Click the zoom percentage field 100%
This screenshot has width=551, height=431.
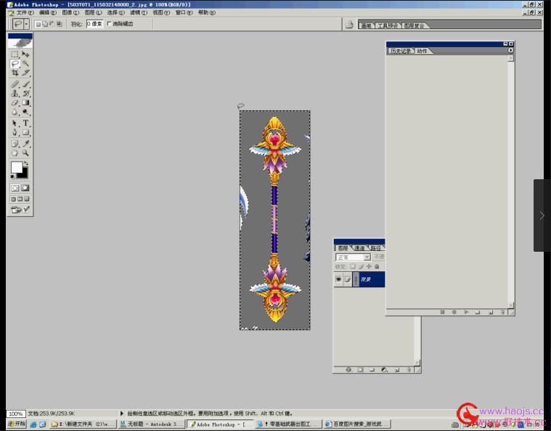16,414
